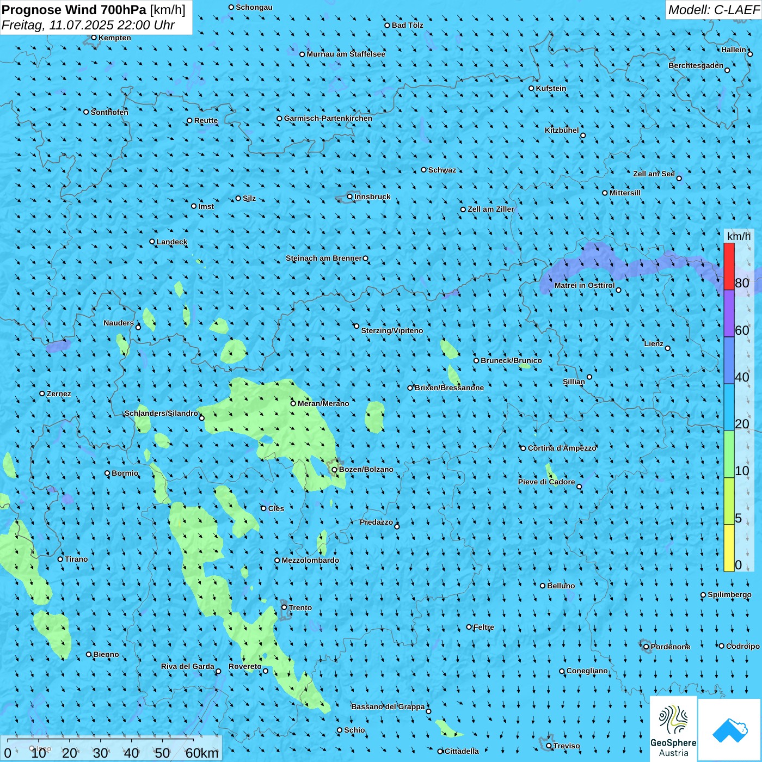Click the Bad Tölz location dot
Screen dimensions: 762x762
pos(388,25)
